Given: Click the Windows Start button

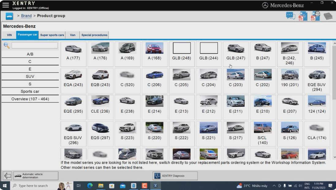Looking at the screenshot, I should [5, 185].
